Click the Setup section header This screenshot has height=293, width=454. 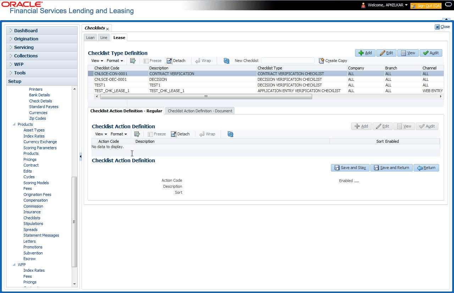tap(42, 81)
